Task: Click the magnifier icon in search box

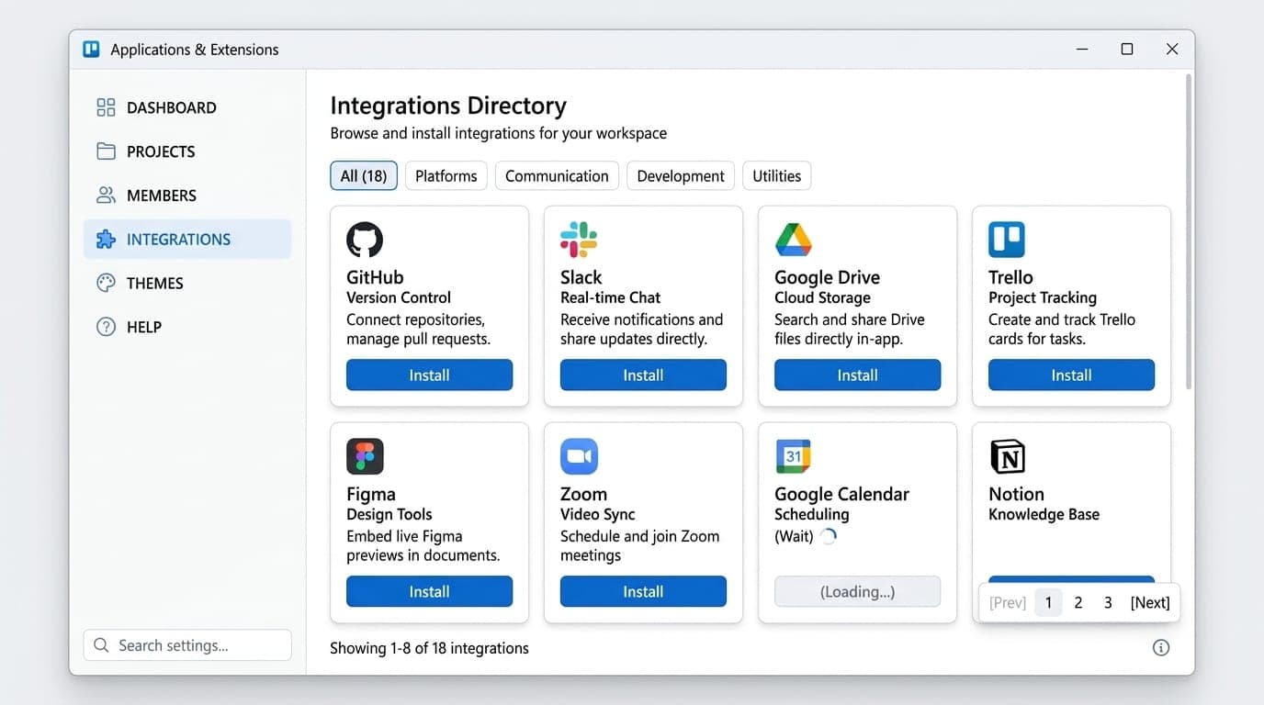Action: 102,645
